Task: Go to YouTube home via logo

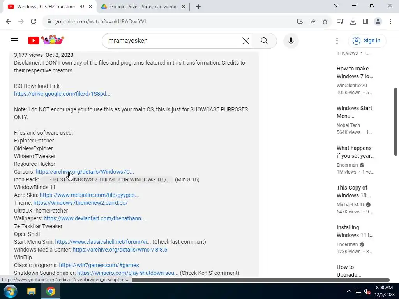Action: [46, 40]
